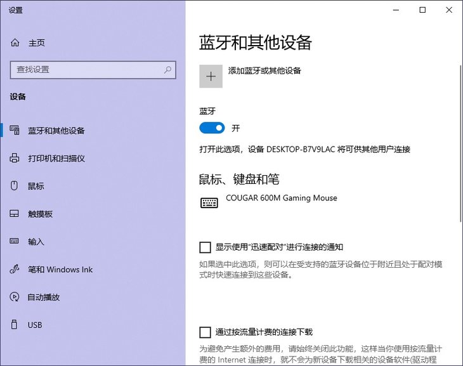Click the 设备 sidebar category heading

[x=18, y=96]
